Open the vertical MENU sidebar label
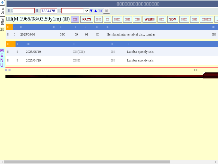The height and width of the screenshot is (164, 218). click(x=2, y=58)
